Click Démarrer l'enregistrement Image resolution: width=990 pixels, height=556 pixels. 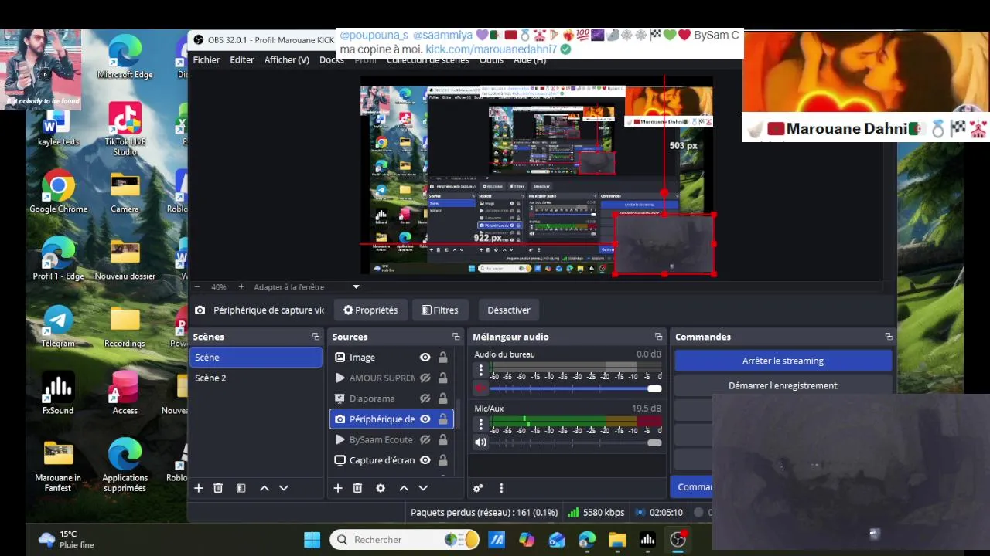click(783, 385)
